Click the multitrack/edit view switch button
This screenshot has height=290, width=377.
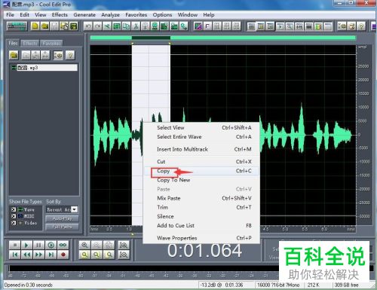[x=17, y=26]
